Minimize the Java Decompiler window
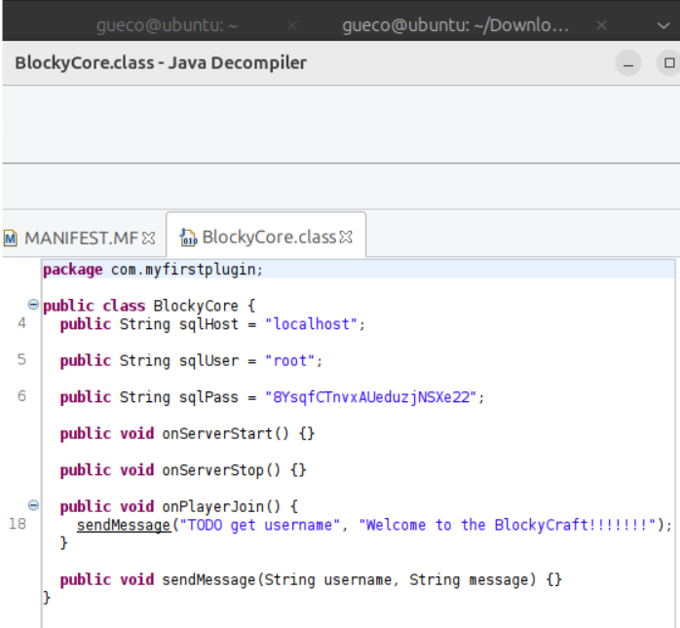Image resolution: width=680 pixels, height=628 pixels. pyautogui.click(x=628, y=63)
